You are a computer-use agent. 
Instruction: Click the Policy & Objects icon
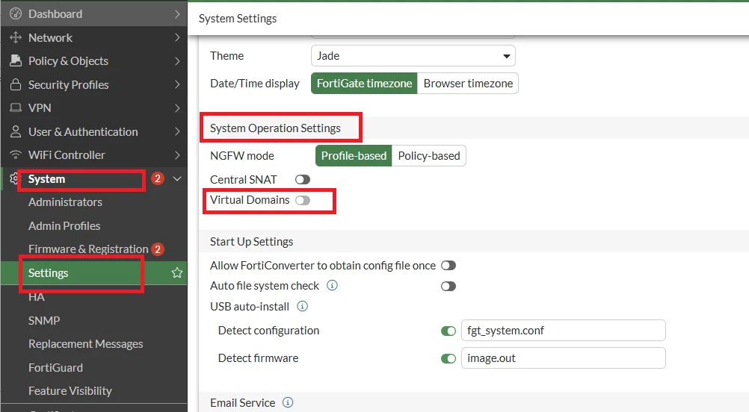tap(16, 60)
